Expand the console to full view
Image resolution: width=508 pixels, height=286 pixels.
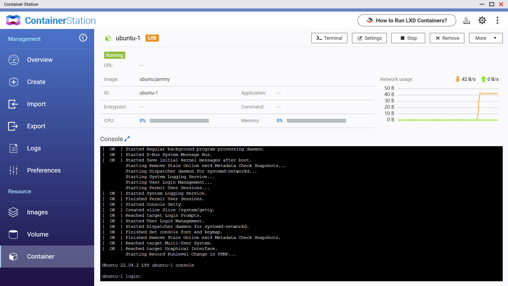point(127,139)
